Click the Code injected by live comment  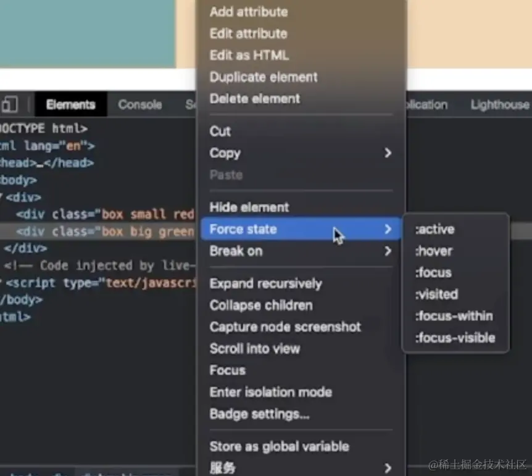(x=99, y=265)
